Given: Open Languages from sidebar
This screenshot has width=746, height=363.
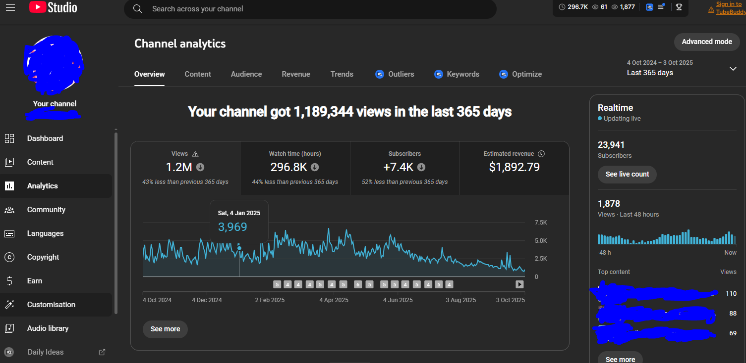Looking at the screenshot, I should point(45,233).
